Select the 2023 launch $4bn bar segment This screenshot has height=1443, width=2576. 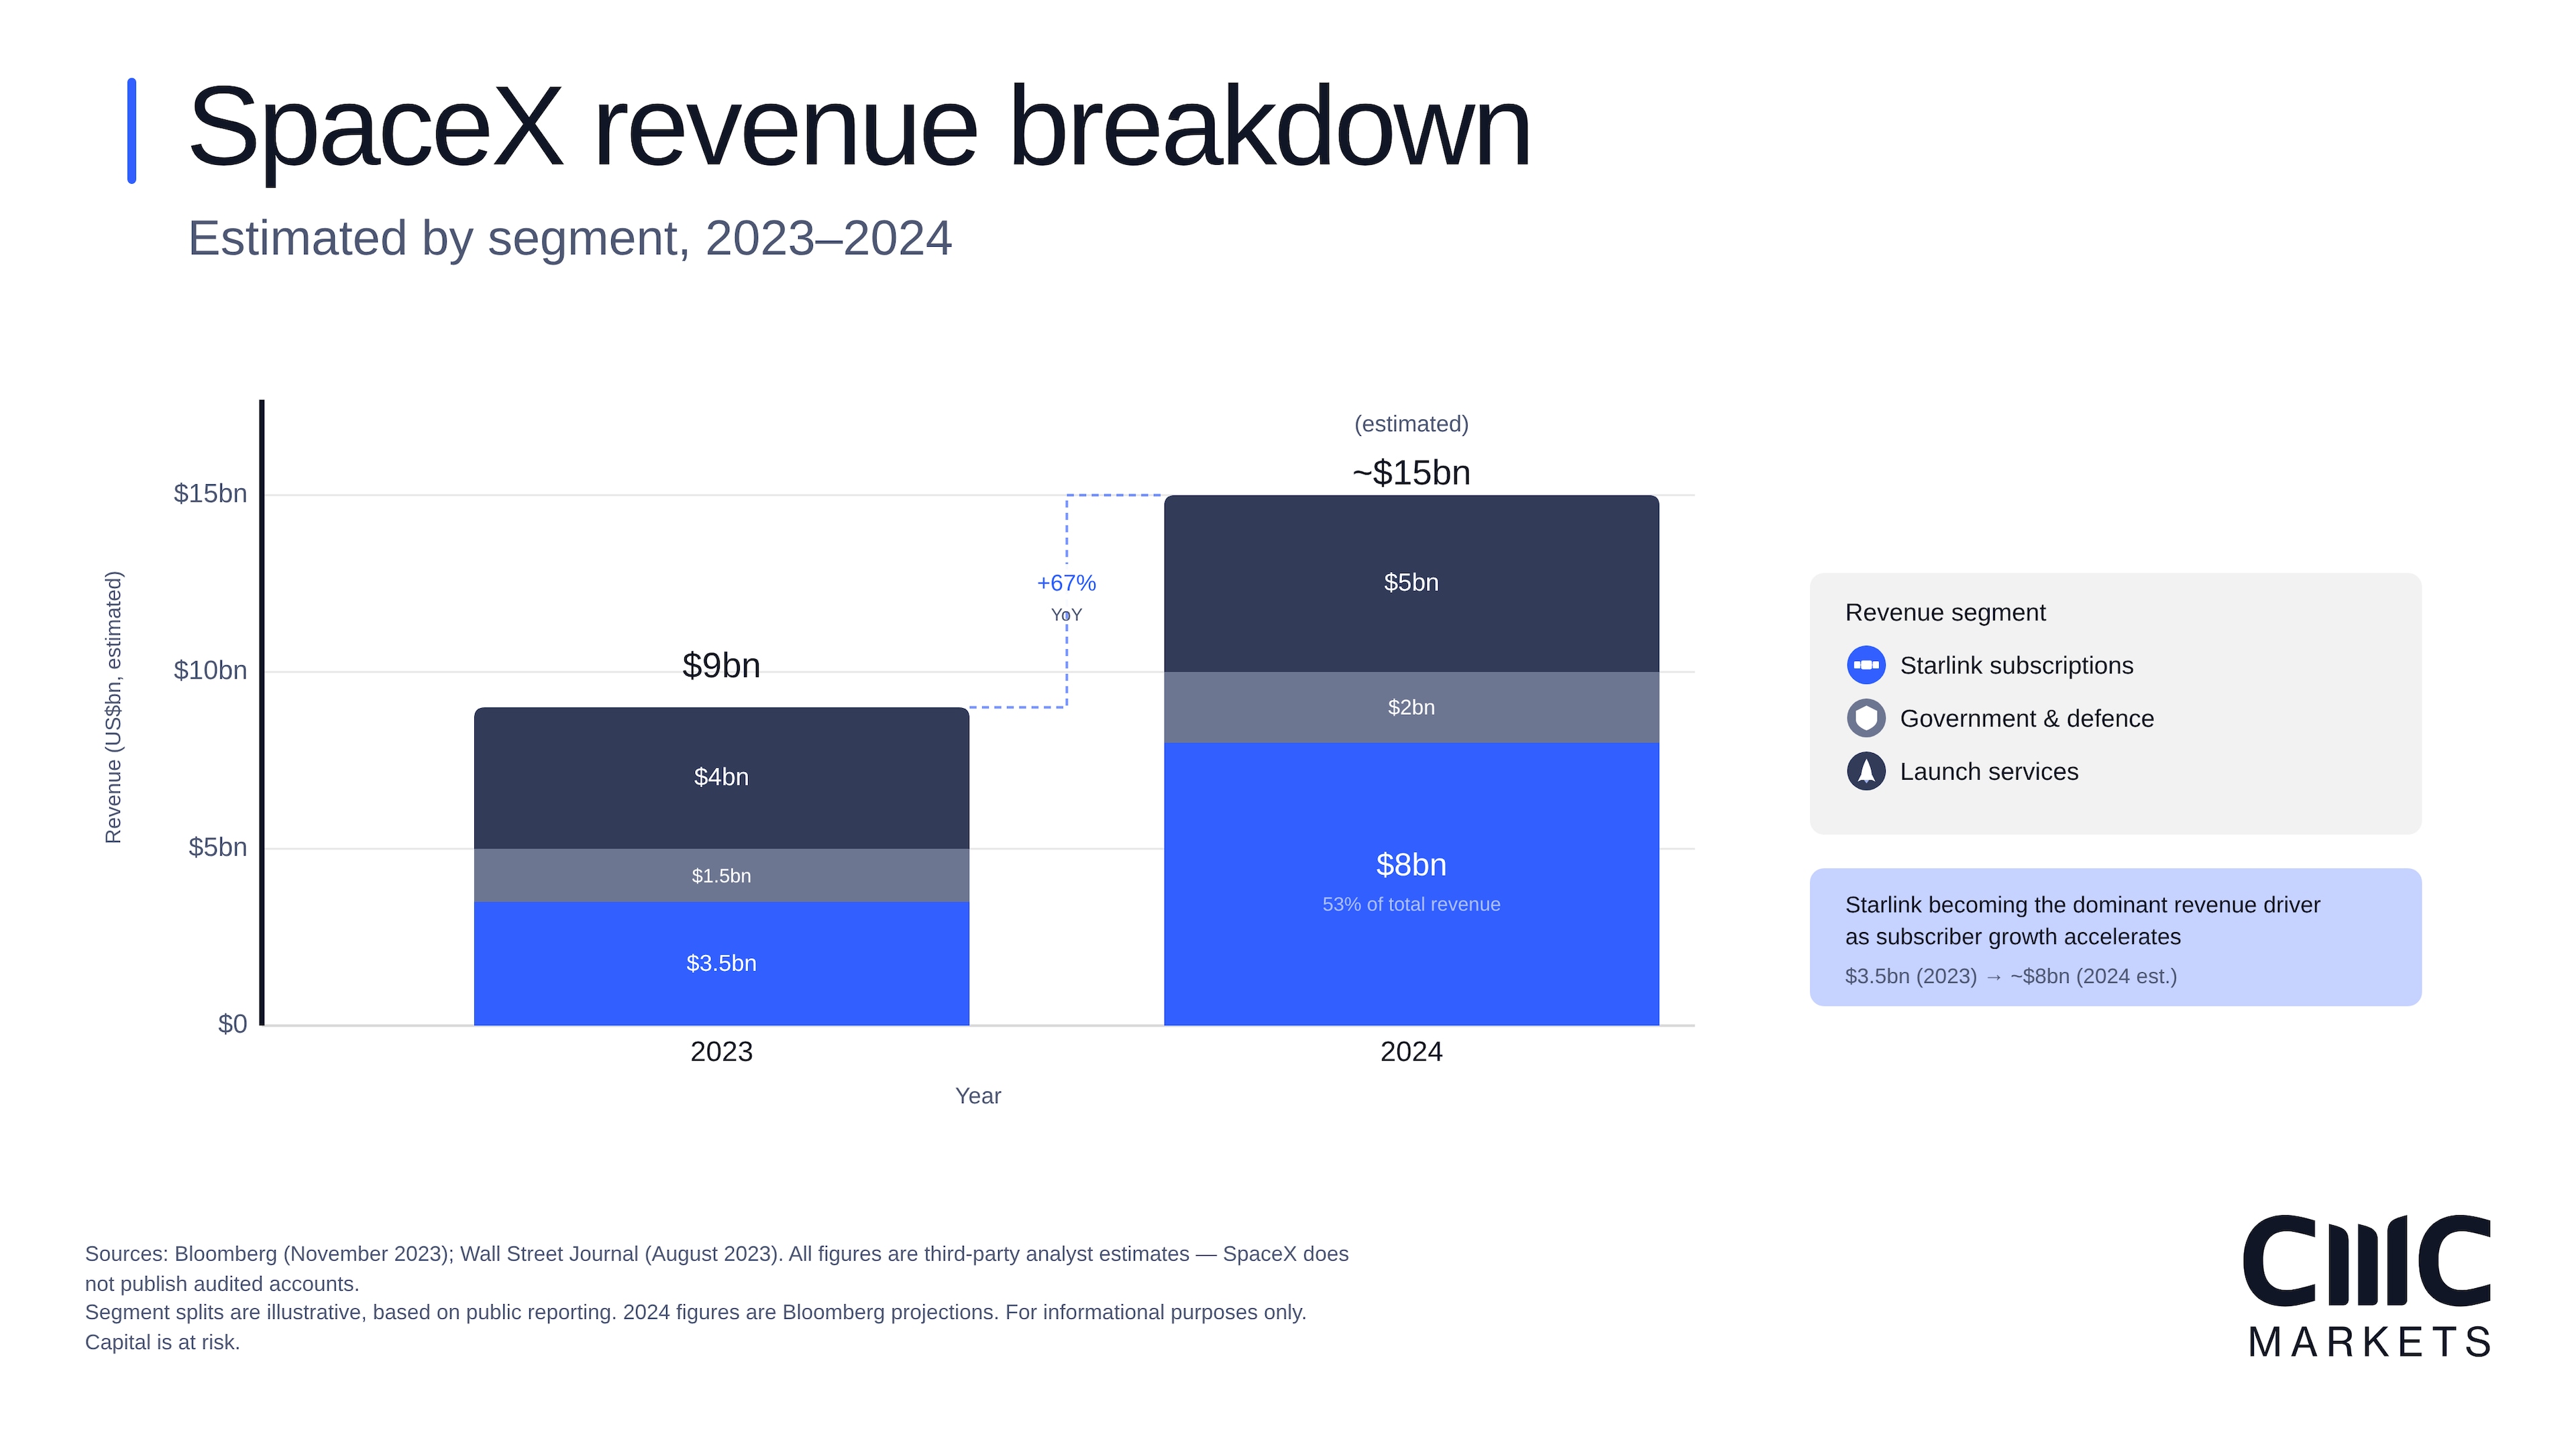click(x=721, y=778)
